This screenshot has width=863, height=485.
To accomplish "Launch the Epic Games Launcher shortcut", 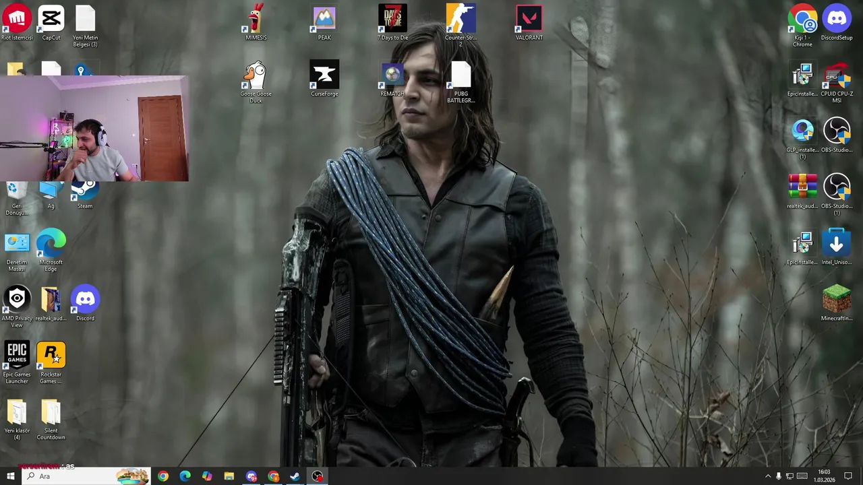I will [17, 363].
